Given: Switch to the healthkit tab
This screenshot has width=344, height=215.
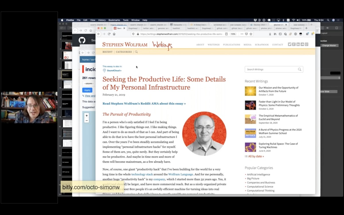Looking at the screenshot, I should (x=179, y=28).
